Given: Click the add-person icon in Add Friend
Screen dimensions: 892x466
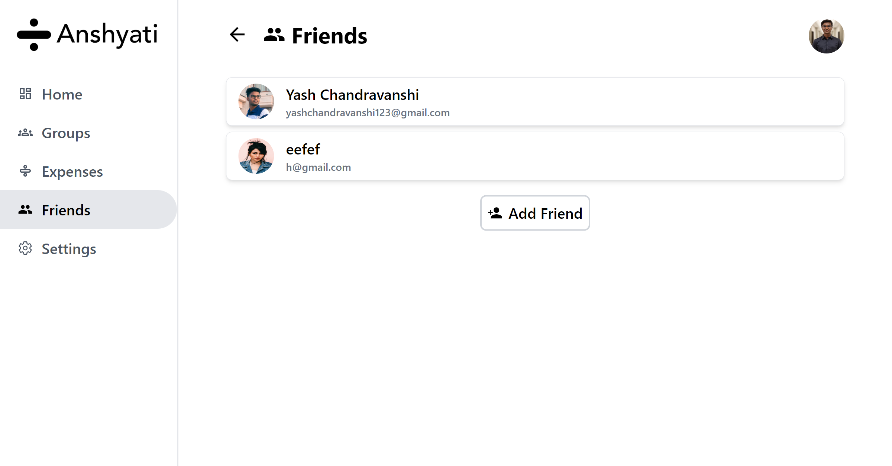Looking at the screenshot, I should 495,213.
